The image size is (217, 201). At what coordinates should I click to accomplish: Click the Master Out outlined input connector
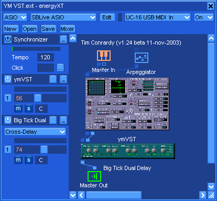[x=89, y=168]
